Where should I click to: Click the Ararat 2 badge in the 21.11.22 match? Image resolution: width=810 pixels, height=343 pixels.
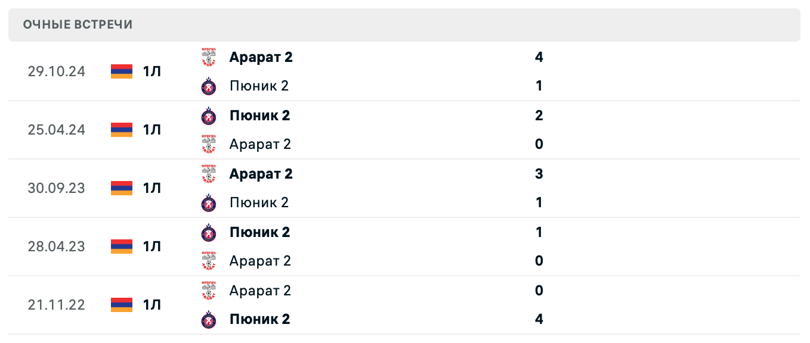[209, 291]
